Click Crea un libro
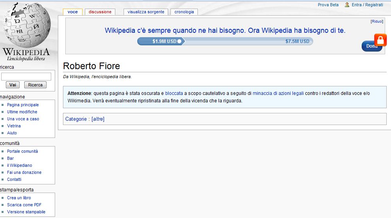This screenshot has height=218, width=391. [x=19, y=198]
